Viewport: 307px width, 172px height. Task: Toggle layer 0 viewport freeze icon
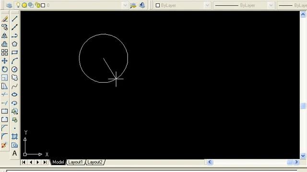31,5
